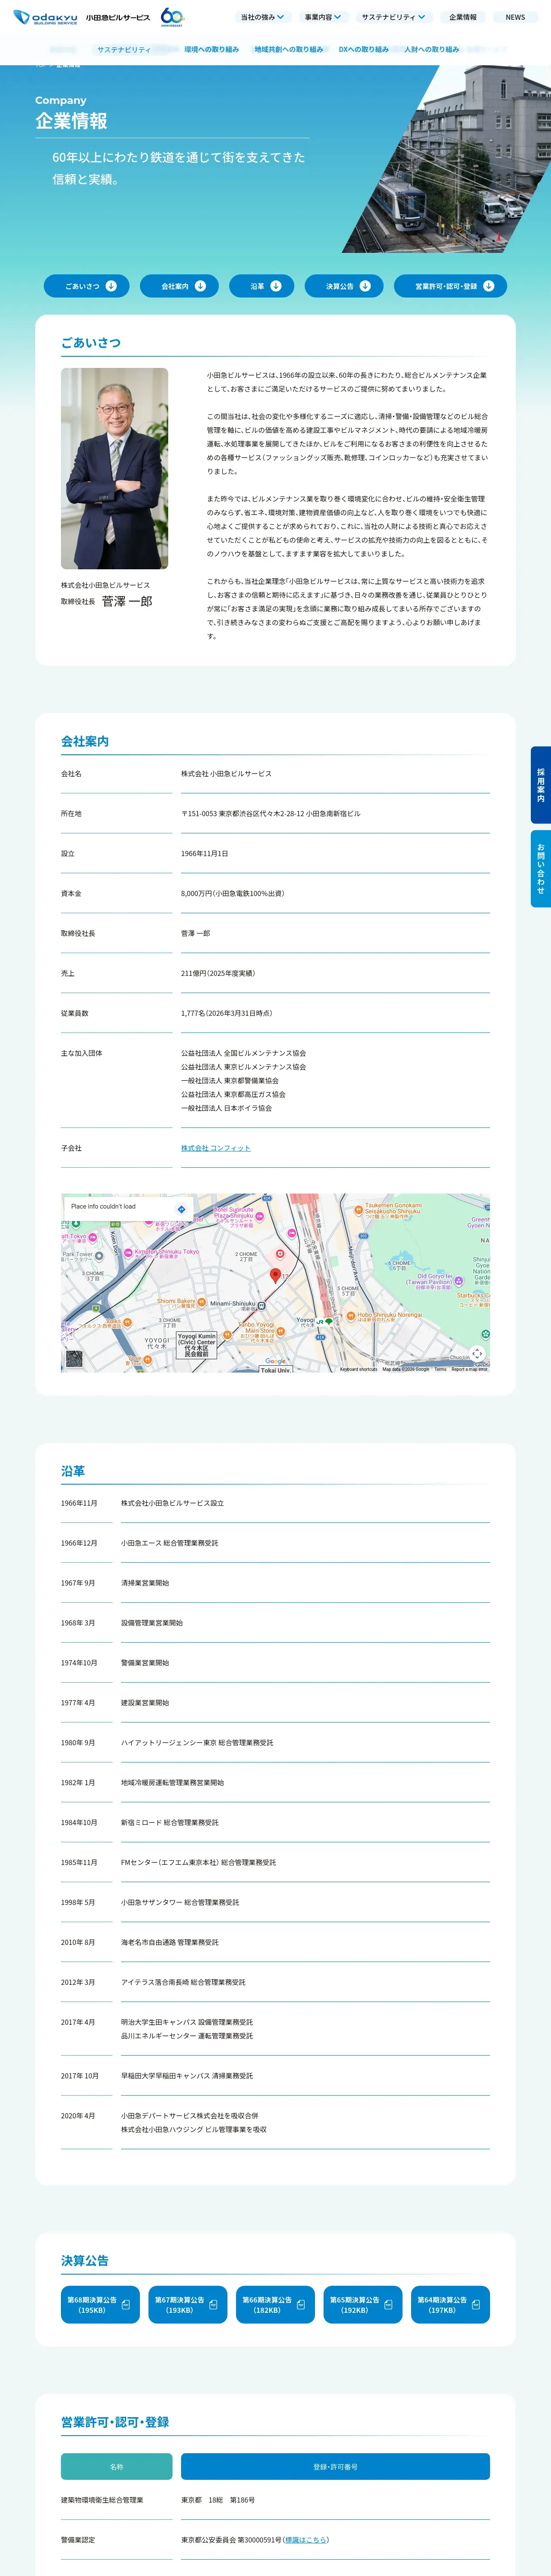Open 第66期決算公告 PDF (182KB)
551x2576 pixels.
[275, 2304]
